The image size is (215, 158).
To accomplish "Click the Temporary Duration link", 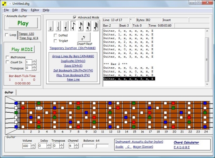I will coord(72,48).
